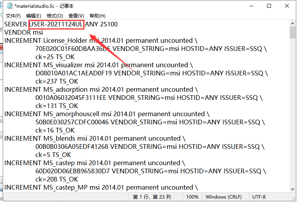299x204 pixels.
Task: Open the 格式(O) menu
Action: tap(55, 16)
